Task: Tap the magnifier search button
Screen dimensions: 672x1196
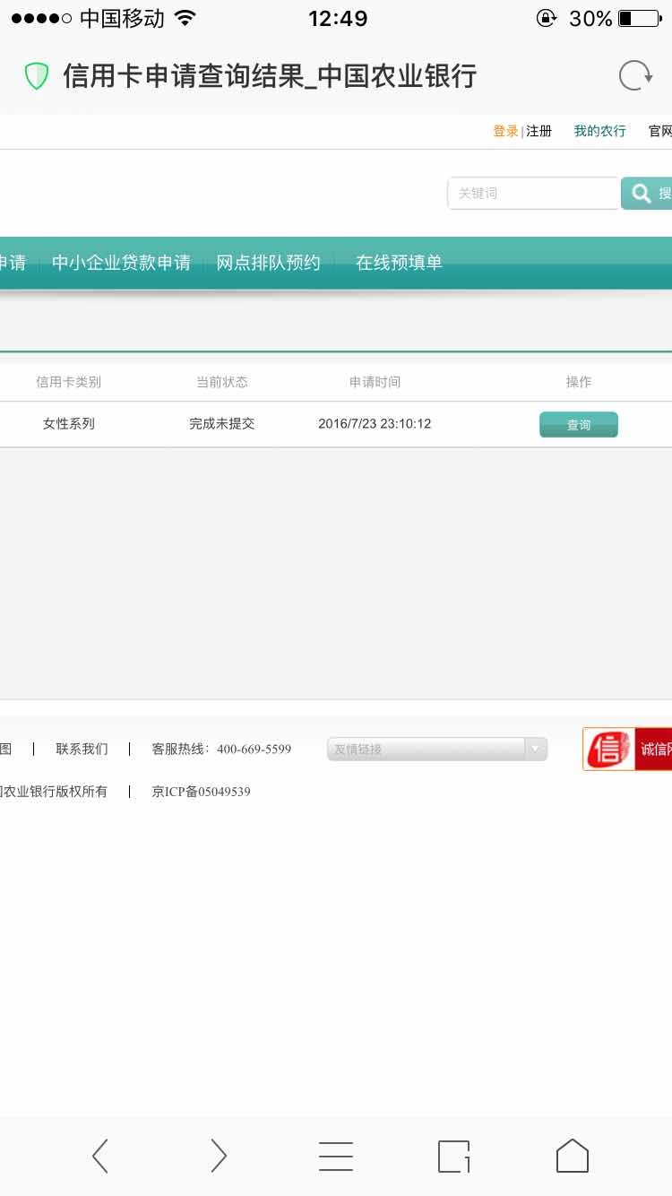Action: (646, 193)
